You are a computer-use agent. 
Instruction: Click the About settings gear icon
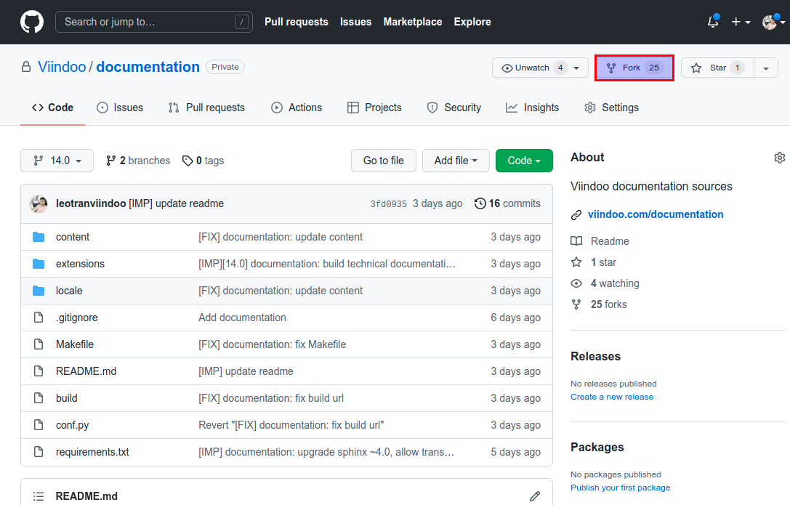tap(779, 158)
